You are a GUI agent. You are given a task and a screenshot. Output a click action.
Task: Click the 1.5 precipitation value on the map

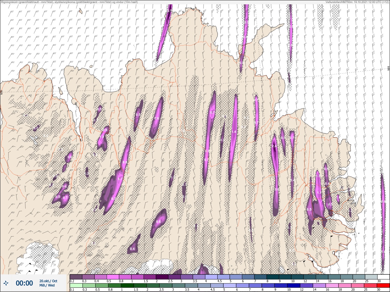point(318,176)
